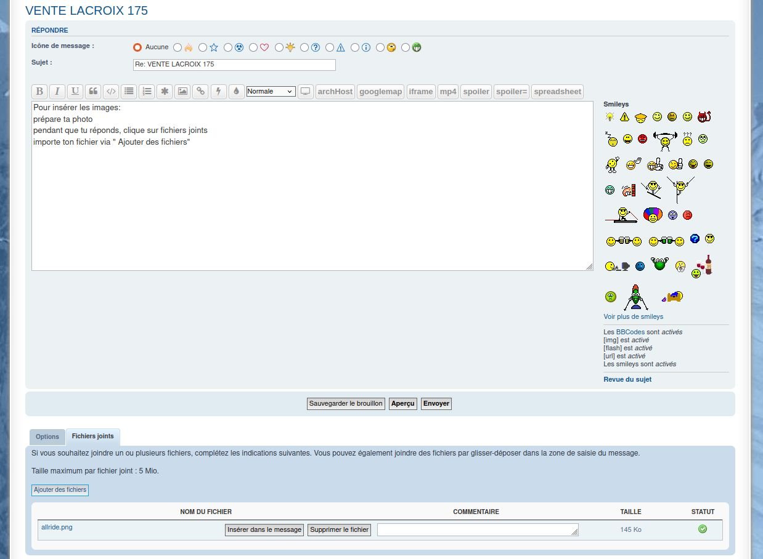Insert a URL with the link icon
763x559 pixels.
pos(200,92)
